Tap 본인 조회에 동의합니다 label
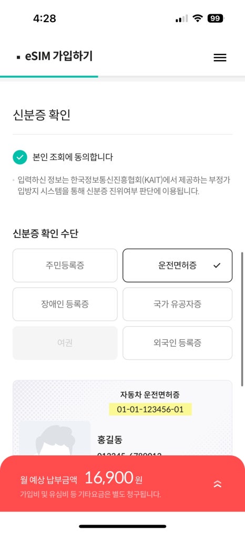Viewport: 245px width, 533px height. 73,157
